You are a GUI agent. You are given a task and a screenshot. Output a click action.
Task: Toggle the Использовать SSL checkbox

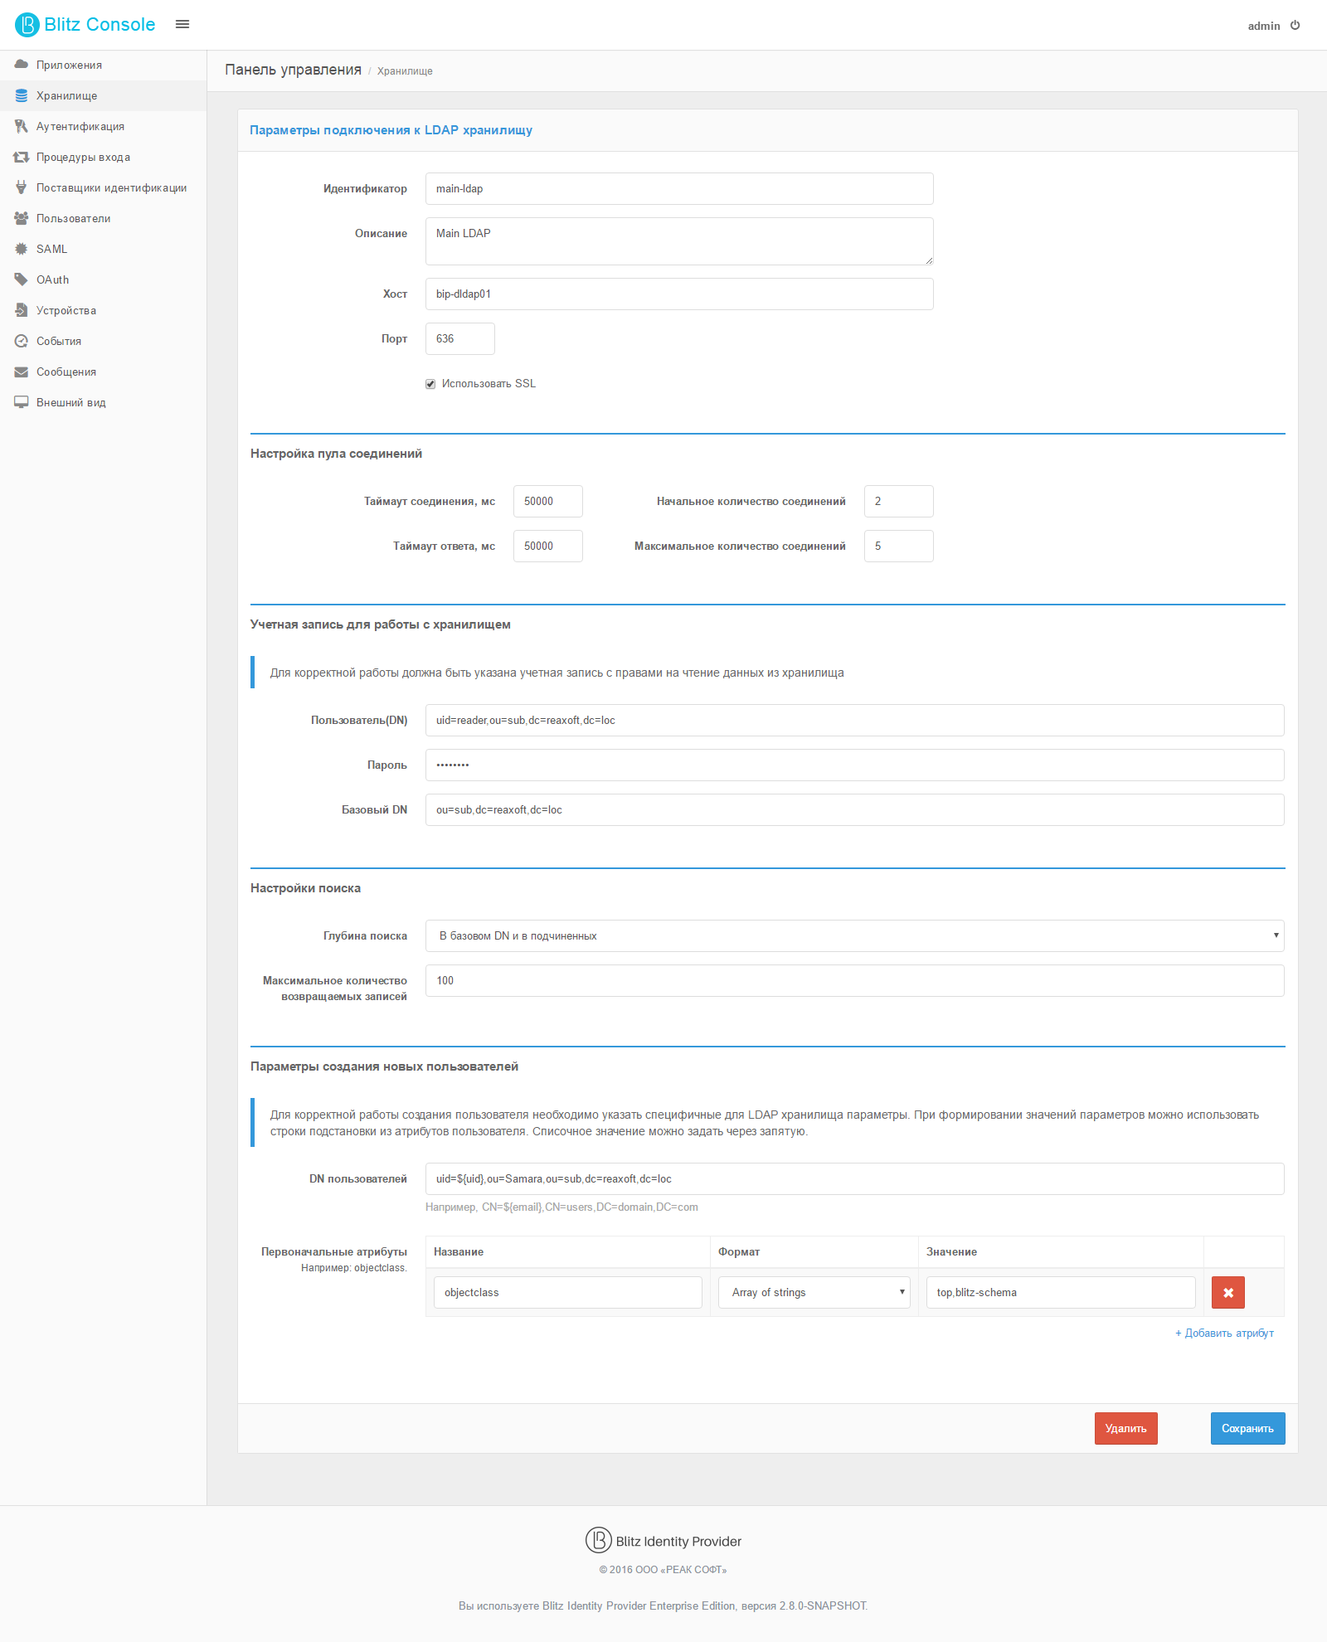(430, 384)
